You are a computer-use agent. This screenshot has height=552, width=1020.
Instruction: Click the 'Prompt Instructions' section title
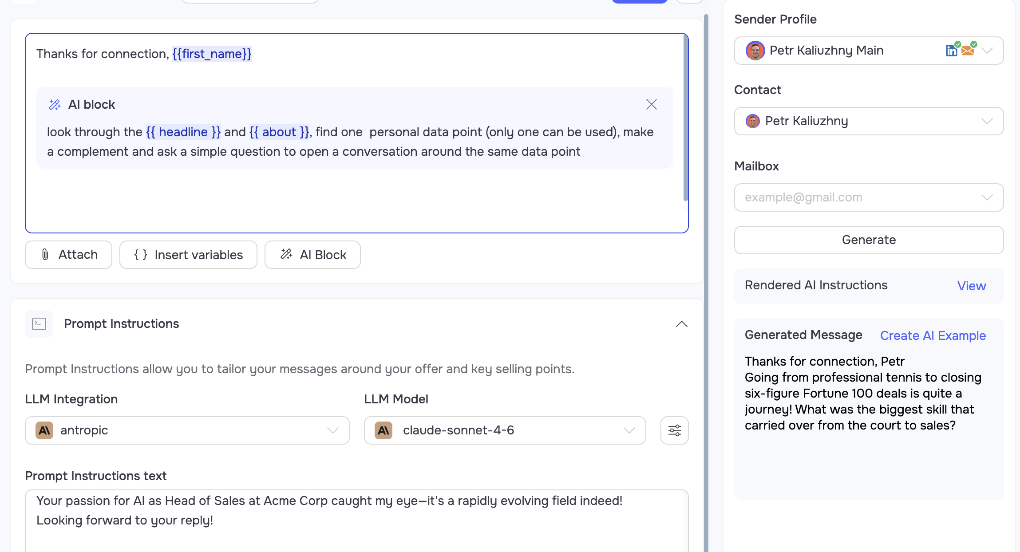121,324
